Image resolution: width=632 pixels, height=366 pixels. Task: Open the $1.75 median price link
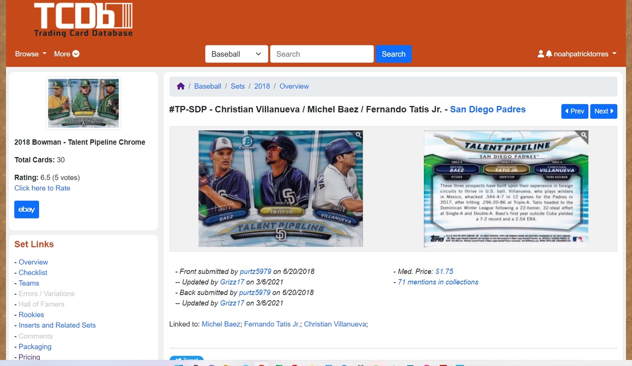click(444, 272)
